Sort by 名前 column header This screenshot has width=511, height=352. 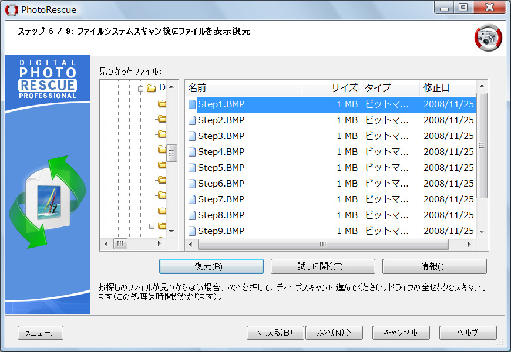point(244,87)
